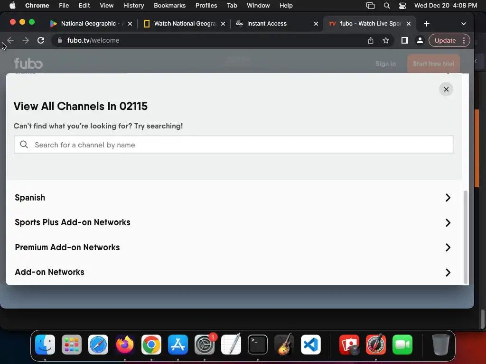The width and height of the screenshot is (486, 364).
Task: Expand Sports Plus Add-on Networks
Action: pyautogui.click(x=448, y=223)
